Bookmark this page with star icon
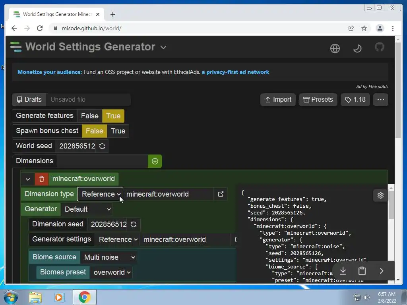 coord(364,28)
